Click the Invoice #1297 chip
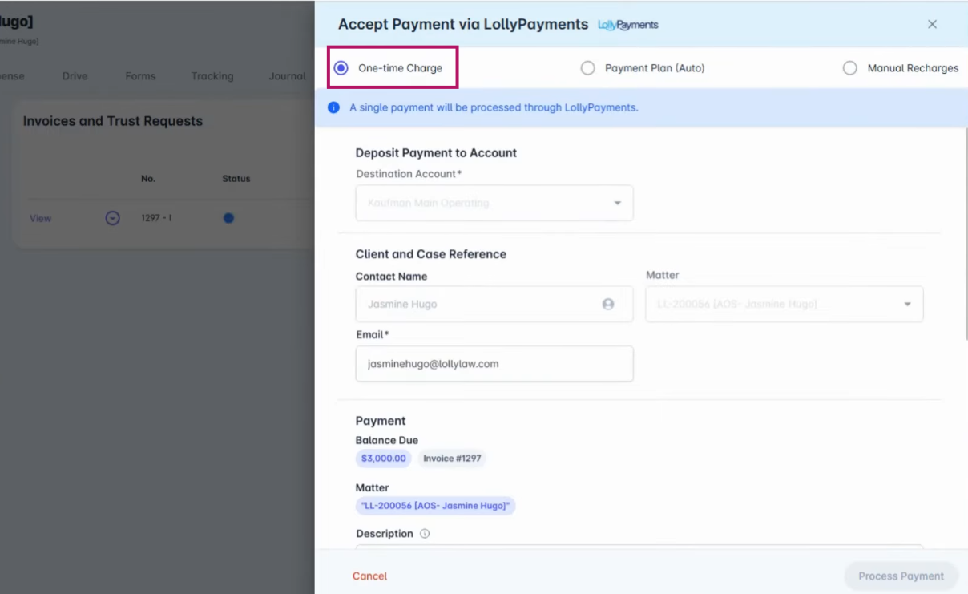968x594 pixels. [451, 459]
